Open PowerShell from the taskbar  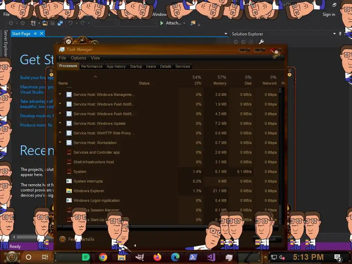click(193, 257)
